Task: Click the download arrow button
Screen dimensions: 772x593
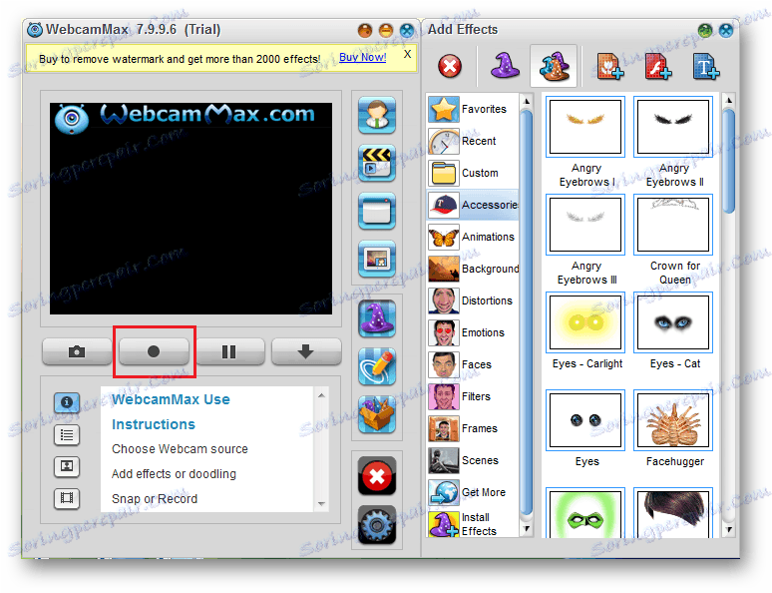Action: [306, 351]
